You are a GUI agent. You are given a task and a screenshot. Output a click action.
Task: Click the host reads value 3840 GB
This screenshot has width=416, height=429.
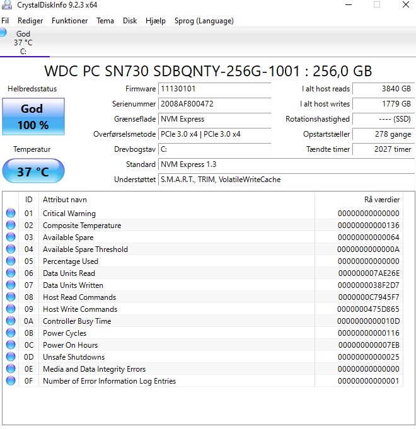[x=384, y=89]
